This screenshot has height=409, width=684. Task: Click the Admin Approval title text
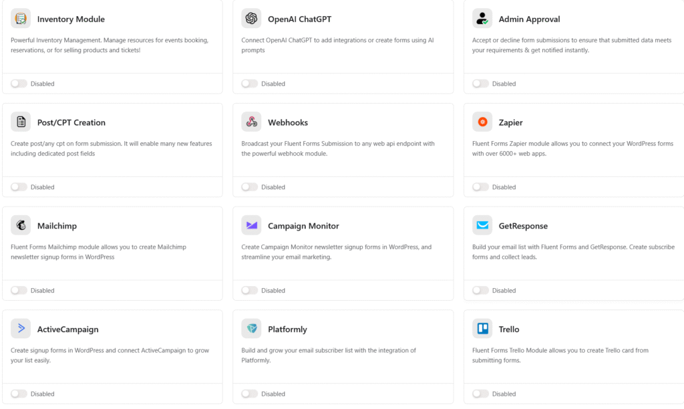pos(529,19)
